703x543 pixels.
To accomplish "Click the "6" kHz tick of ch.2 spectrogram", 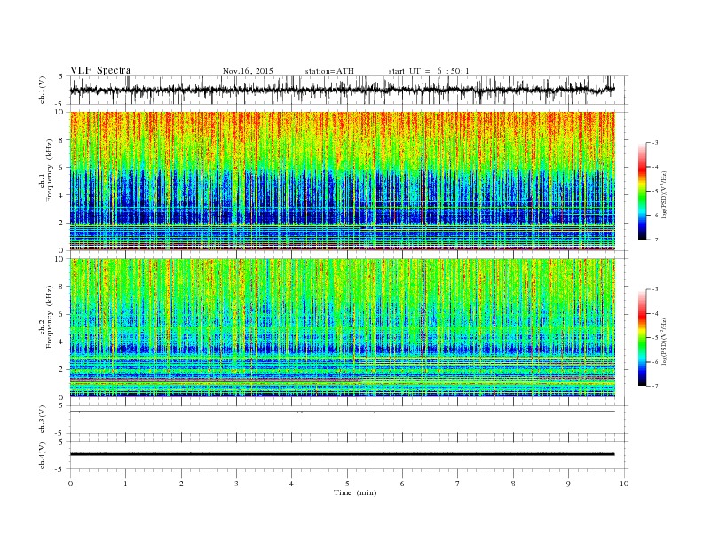I will coord(61,314).
